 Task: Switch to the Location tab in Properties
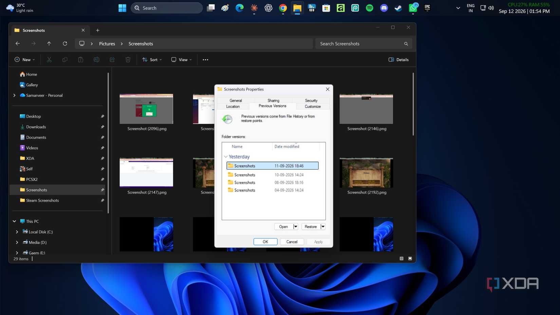pyautogui.click(x=233, y=107)
